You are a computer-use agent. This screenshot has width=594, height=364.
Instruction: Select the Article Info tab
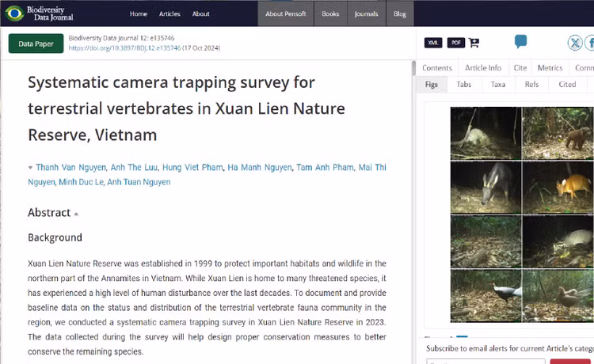click(482, 68)
